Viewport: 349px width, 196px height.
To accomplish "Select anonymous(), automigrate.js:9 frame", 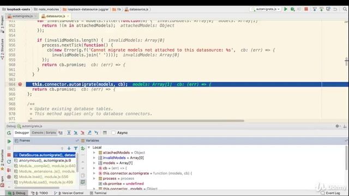I will tap(45, 161).
